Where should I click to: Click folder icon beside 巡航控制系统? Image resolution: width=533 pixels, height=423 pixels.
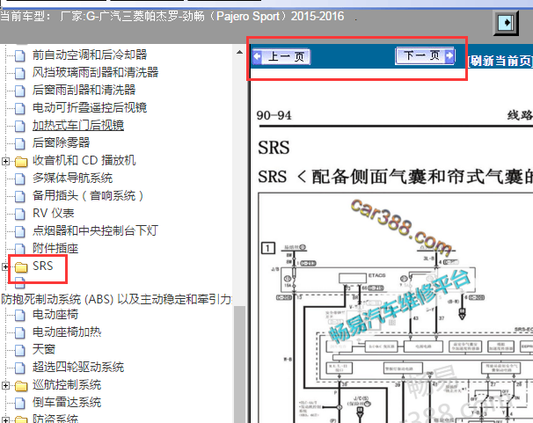(21, 386)
